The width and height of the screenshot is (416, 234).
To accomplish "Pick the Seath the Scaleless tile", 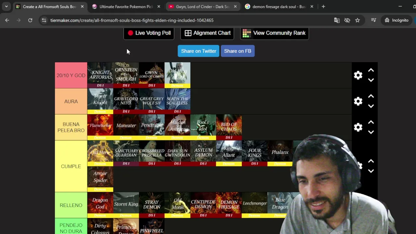I will 177,101.
